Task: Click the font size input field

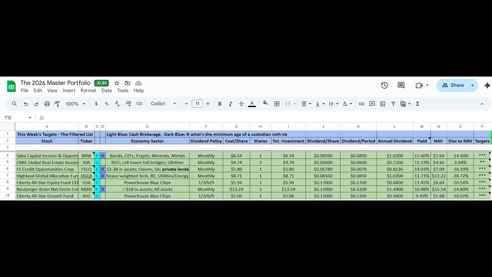Action: (197, 104)
